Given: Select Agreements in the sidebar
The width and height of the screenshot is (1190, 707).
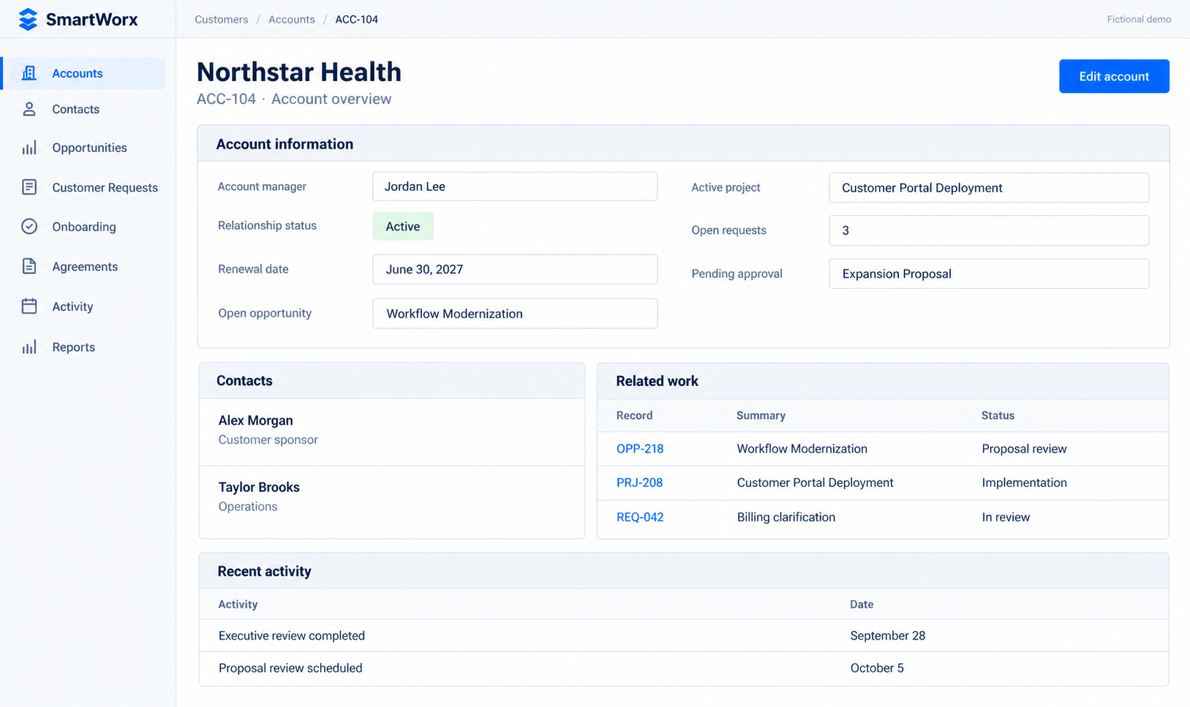Looking at the screenshot, I should 83,266.
